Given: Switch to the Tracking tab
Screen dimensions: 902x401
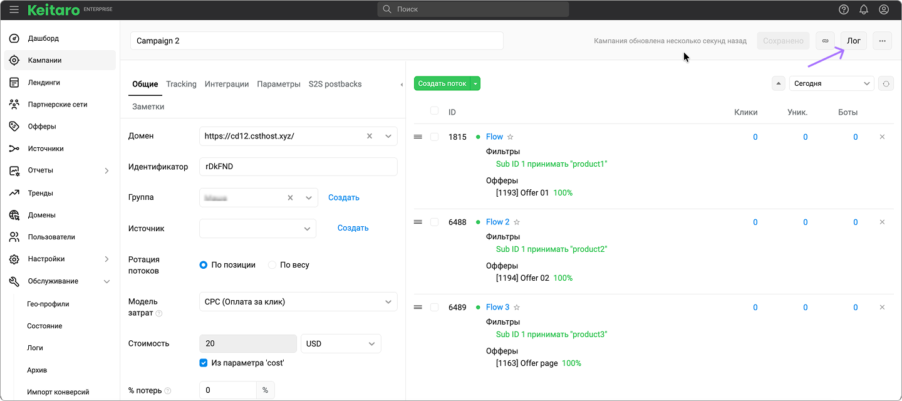Looking at the screenshot, I should 181,84.
